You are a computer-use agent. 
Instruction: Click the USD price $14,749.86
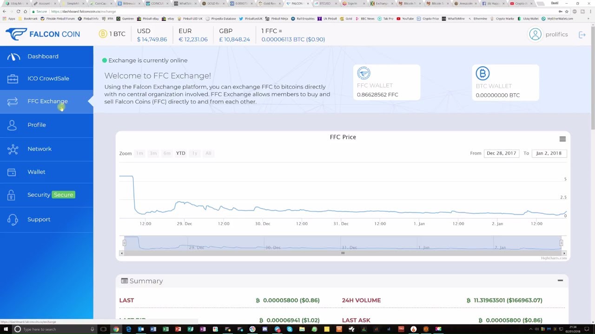[152, 39]
